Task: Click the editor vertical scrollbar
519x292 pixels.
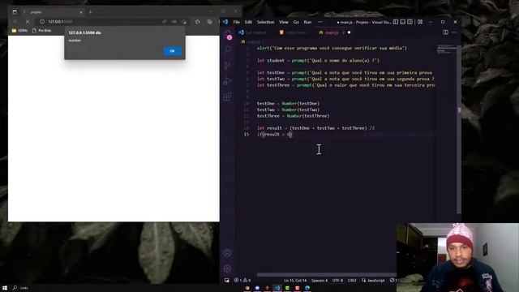Action: [x=459, y=129]
